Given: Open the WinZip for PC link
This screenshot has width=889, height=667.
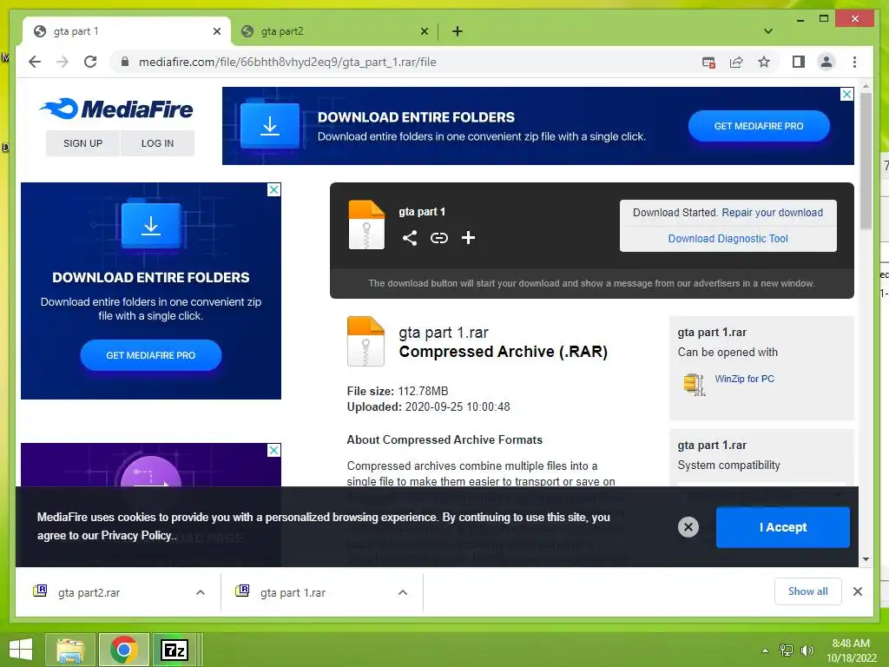Looking at the screenshot, I should tap(744, 379).
